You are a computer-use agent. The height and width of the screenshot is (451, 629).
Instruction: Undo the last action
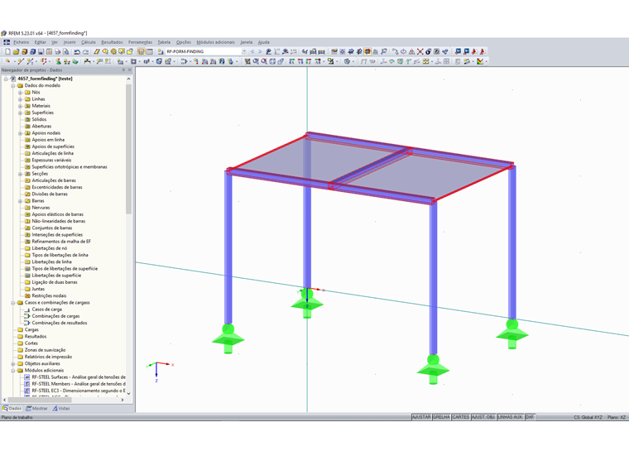point(77,51)
